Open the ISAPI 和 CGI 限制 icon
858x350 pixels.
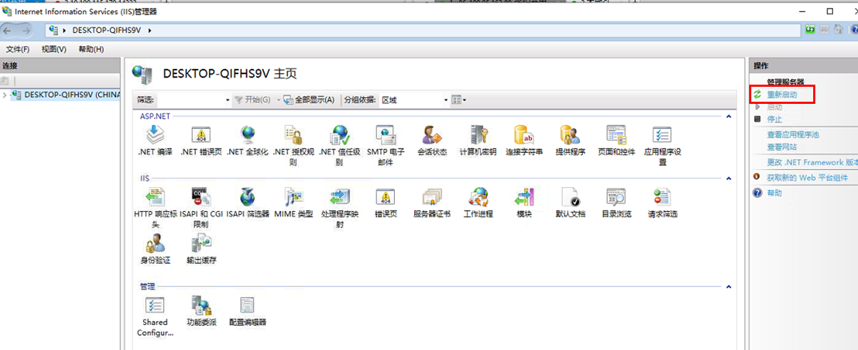point(201,197)
